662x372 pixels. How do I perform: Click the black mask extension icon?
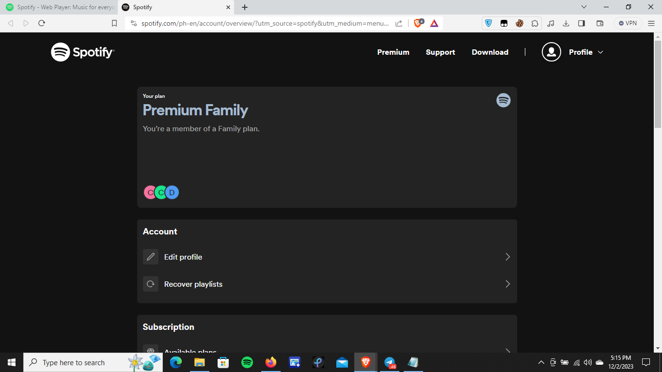click(504, 23)
